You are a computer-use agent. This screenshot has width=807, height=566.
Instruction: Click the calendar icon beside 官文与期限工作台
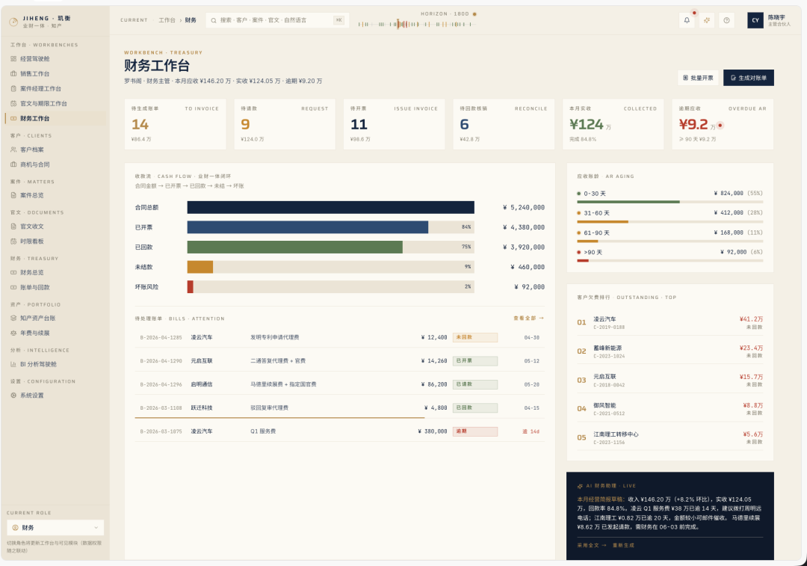click(x=13, y=103)
